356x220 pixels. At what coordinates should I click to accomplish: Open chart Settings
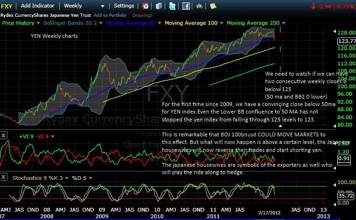point(124,6)
